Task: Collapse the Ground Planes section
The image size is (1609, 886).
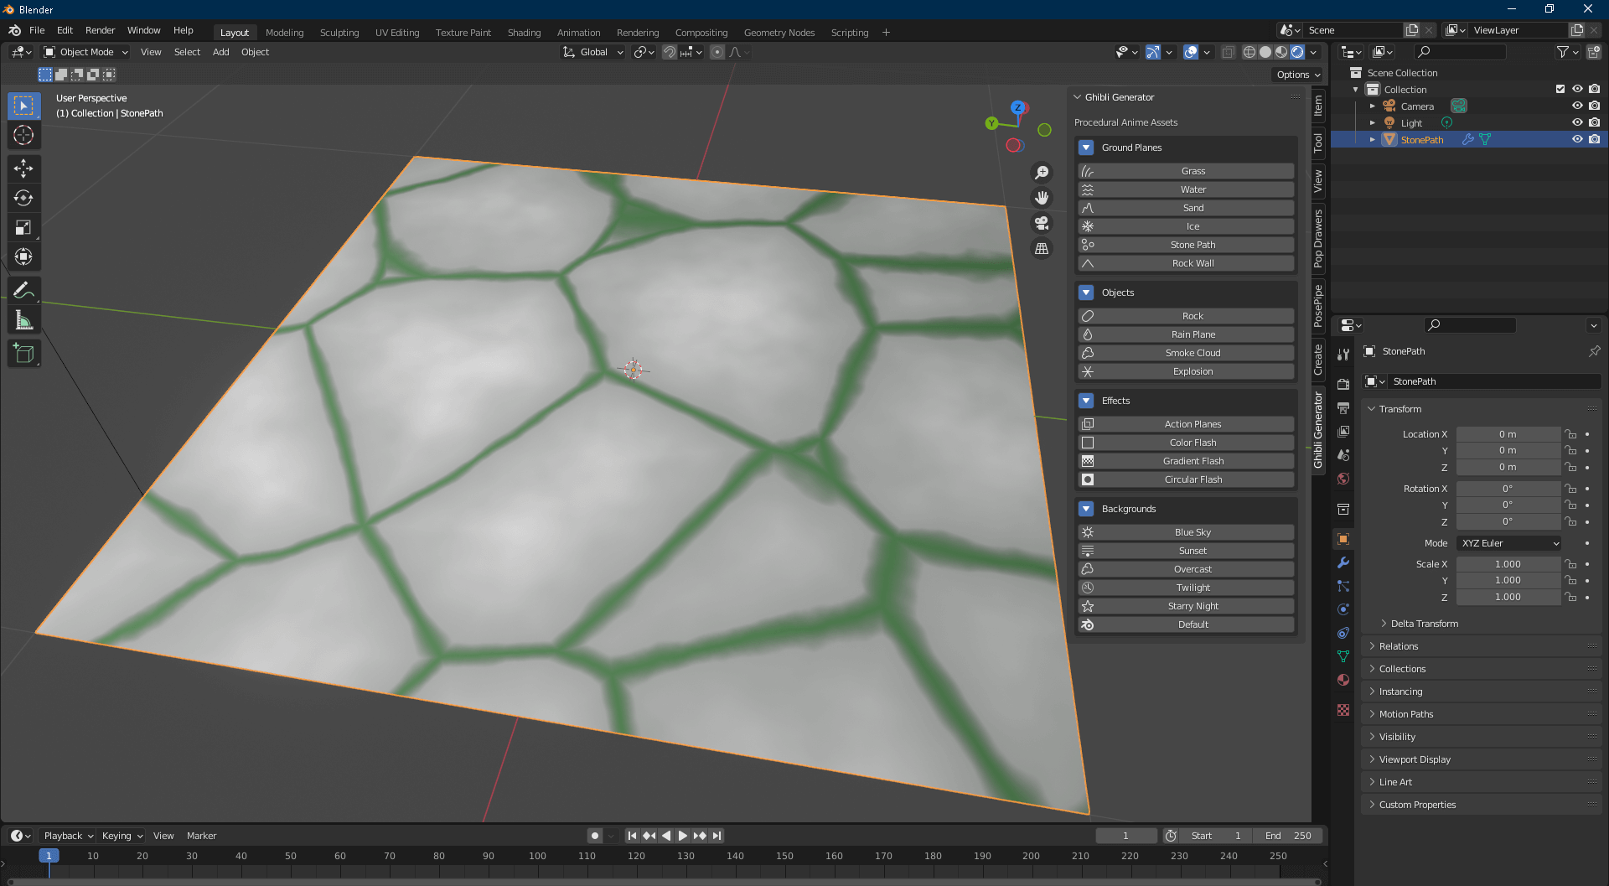Action: coord(1086,148)
